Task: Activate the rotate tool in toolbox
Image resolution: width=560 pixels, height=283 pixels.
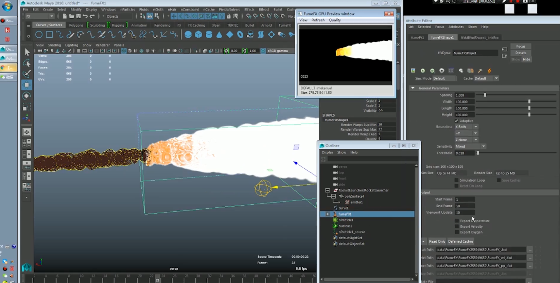Action: pyautogui.click(x=27, y=96)
